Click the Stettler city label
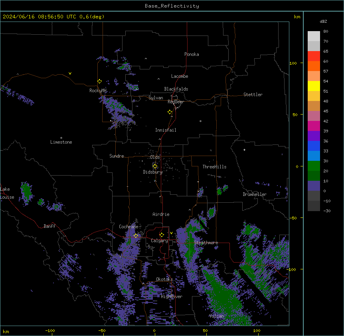 coord(253,95)
